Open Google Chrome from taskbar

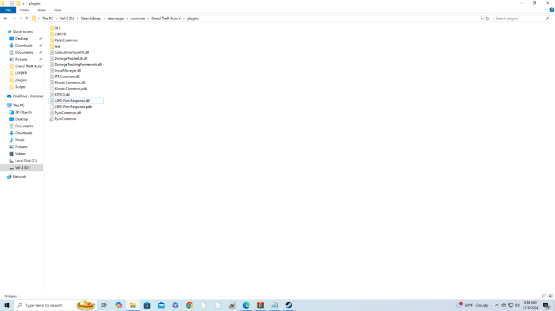coord(189,305)
